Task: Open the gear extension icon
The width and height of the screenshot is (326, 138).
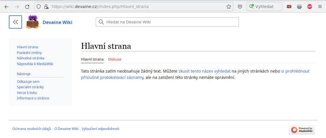Action: [x=299, y=7]
